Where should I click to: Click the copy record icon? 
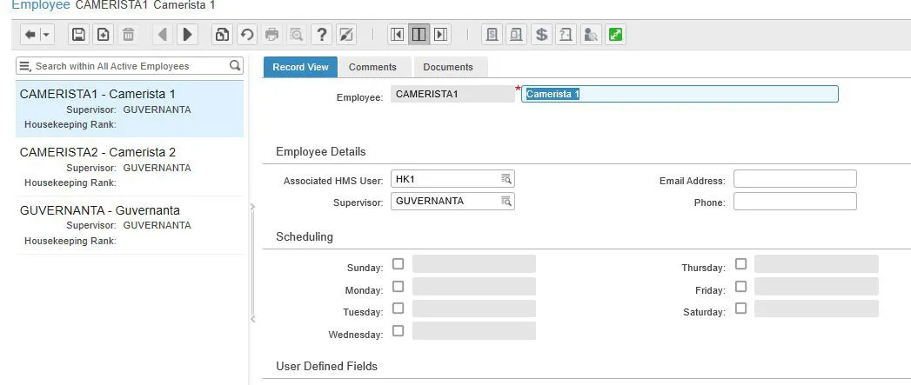click(x=222, y=35)
